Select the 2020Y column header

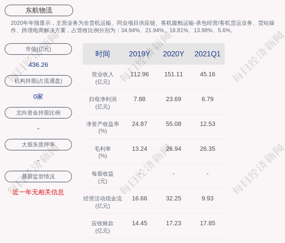pos(173,54)
